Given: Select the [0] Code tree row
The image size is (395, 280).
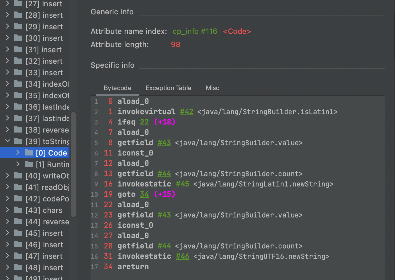Looking at the screenshot, I should pyautogui.click(x=35, y=153).
